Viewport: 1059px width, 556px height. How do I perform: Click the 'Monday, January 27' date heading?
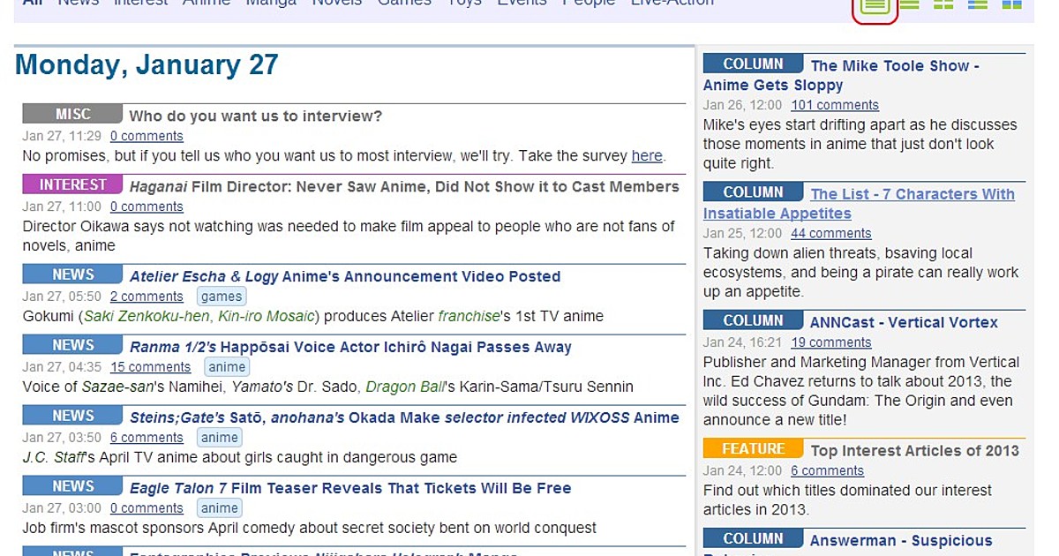pos(146,65)
